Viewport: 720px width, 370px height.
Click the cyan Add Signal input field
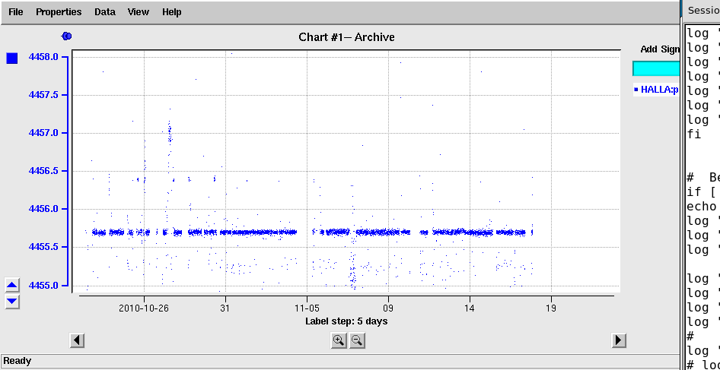656,68
